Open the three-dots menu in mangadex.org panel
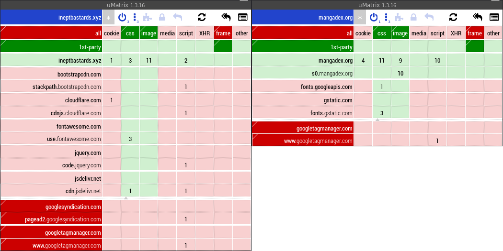Viewport: 503px width, 251px height. 386,17
